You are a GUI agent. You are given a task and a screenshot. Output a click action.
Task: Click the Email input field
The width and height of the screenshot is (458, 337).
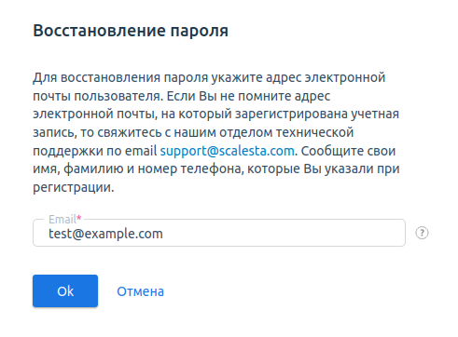point(219,233)
